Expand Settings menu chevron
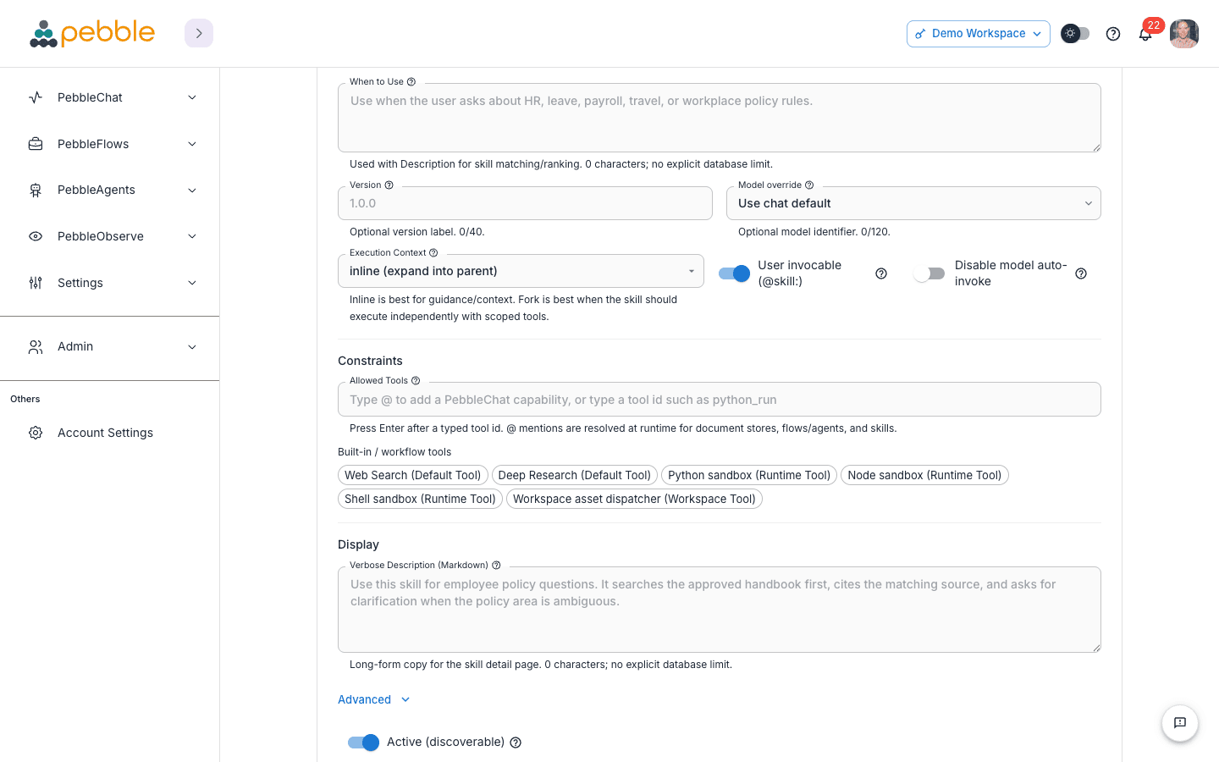This screenshot has height=762, width=1219. point(192,283)
